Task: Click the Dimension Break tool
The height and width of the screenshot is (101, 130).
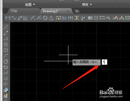Action: pos(83,18)
